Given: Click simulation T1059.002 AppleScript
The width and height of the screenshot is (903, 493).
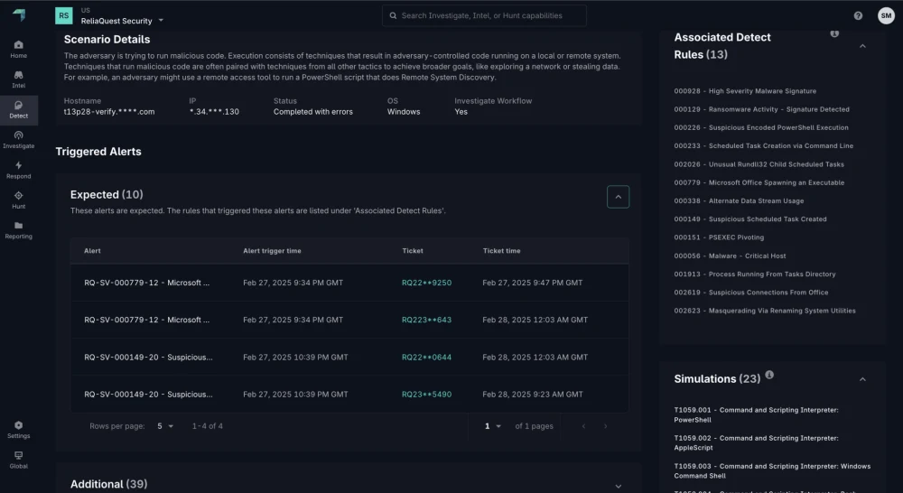Looking at the screenshot, I should 756,443.
